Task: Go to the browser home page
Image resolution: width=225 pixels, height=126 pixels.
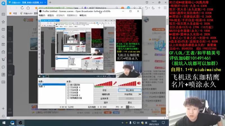Action: 28,8
